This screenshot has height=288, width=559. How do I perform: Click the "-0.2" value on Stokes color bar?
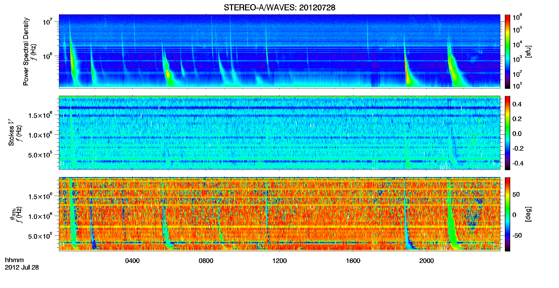pos(518,149)
